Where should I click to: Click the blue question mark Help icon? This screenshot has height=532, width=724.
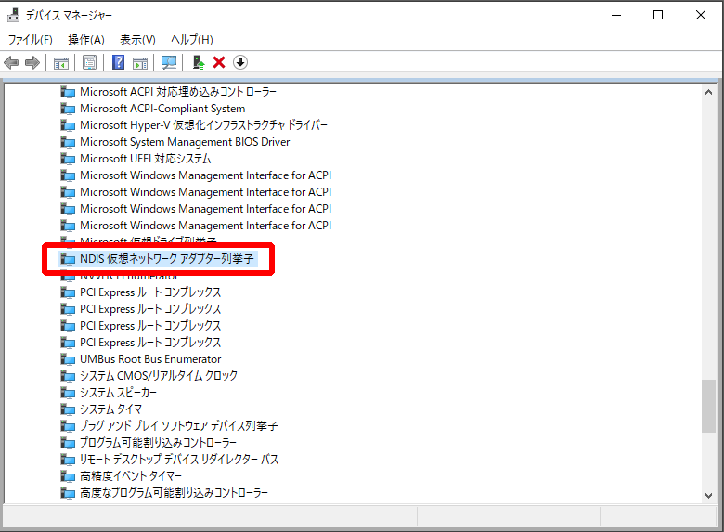(x=118, y=62)
